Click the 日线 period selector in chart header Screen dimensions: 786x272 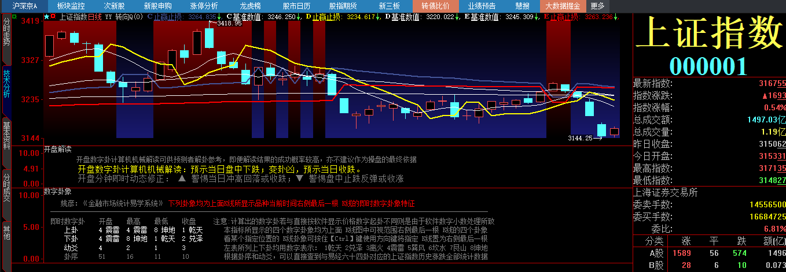94,17
